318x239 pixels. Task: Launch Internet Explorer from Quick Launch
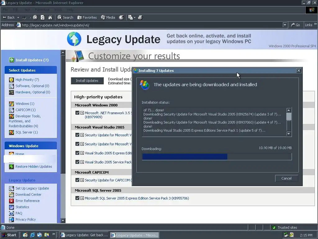click(32, 235)
